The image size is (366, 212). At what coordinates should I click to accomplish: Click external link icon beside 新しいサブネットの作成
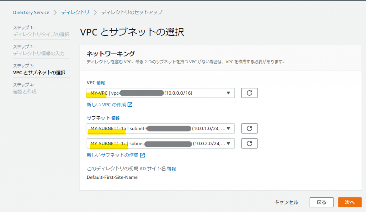(x=142, y=155)
